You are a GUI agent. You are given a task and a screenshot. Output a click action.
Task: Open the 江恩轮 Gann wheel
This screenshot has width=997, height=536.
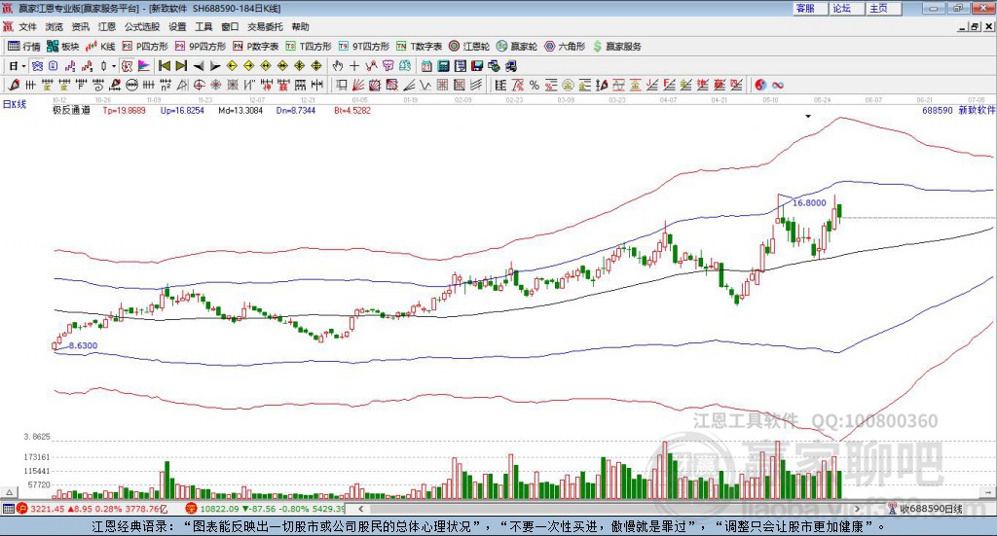(469, 47)
